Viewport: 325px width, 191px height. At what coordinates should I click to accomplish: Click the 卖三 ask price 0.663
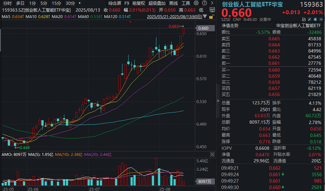[x=274, y=51]
